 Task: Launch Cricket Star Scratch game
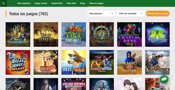coord(101,62)
